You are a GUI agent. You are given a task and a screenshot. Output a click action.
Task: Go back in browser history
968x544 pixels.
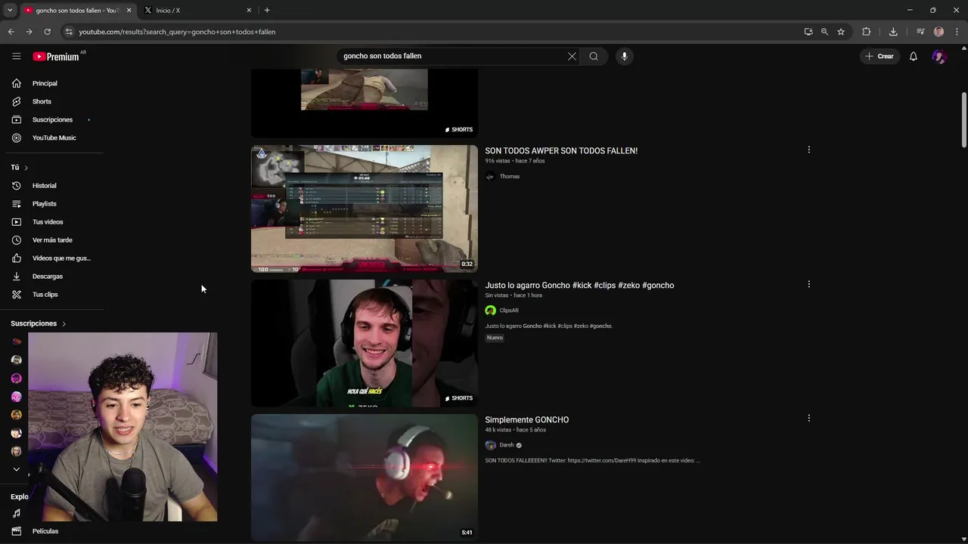click(x=11, y=32)
